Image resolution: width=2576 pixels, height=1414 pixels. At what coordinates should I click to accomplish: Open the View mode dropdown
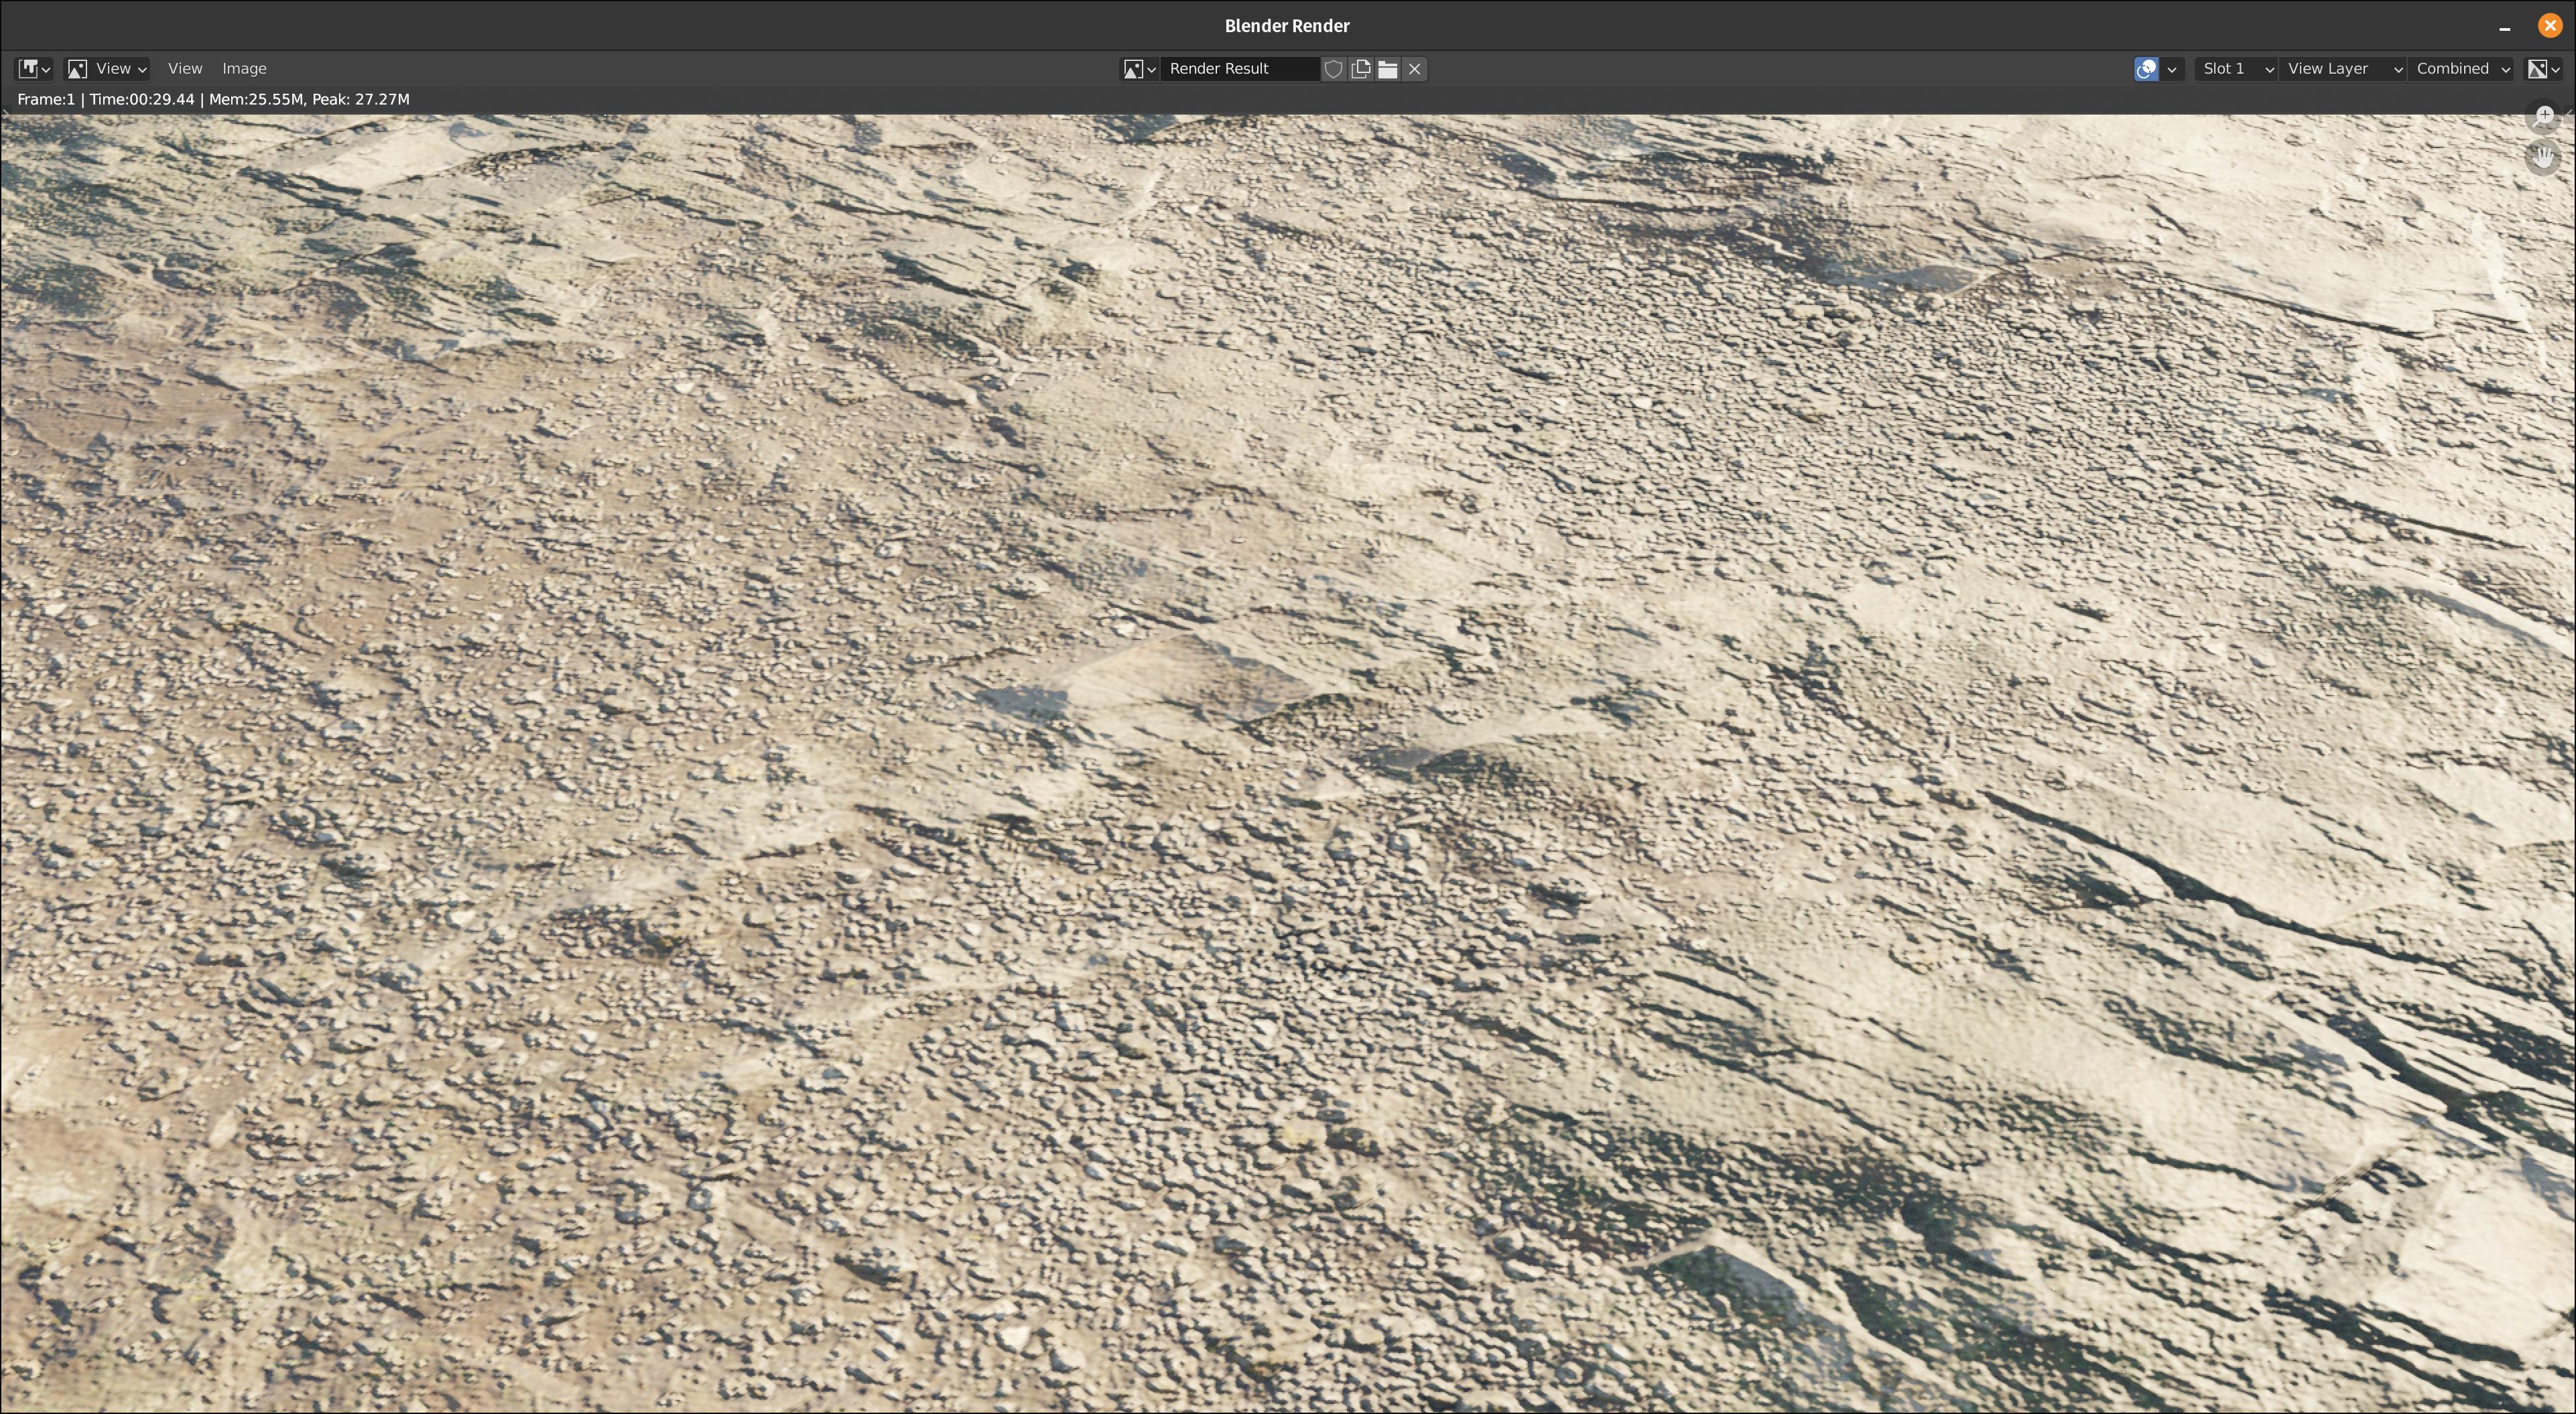tap(107, 68)
